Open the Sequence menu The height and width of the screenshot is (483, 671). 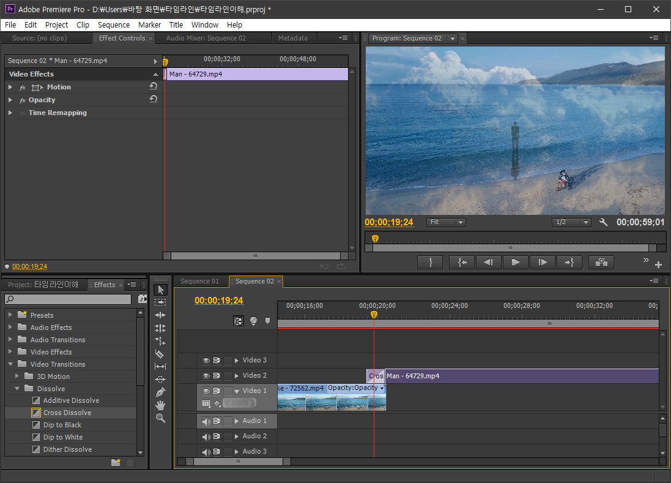point(113,25)
